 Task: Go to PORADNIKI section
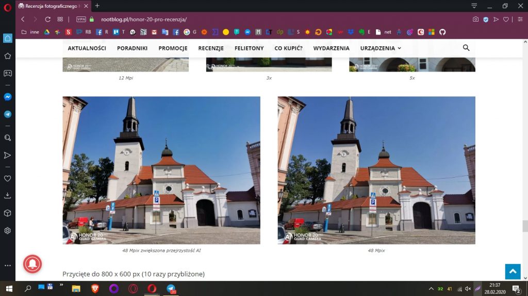pyautogui.click(x=133, y=48)
